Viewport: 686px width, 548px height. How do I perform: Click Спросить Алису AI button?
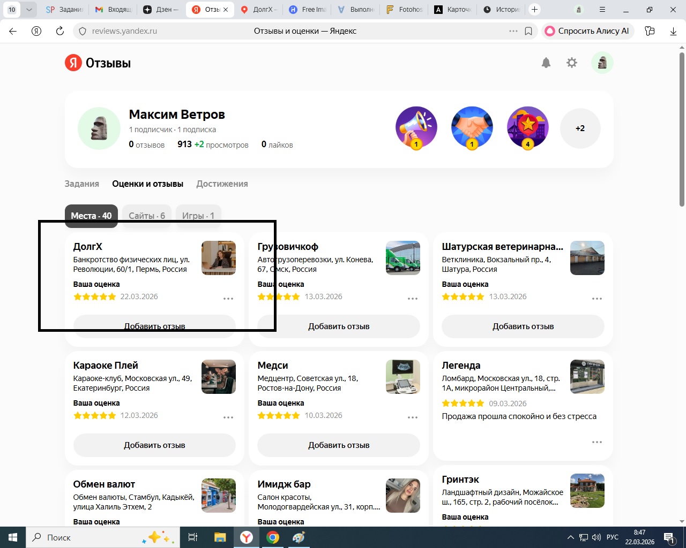[x=588, y=31]
